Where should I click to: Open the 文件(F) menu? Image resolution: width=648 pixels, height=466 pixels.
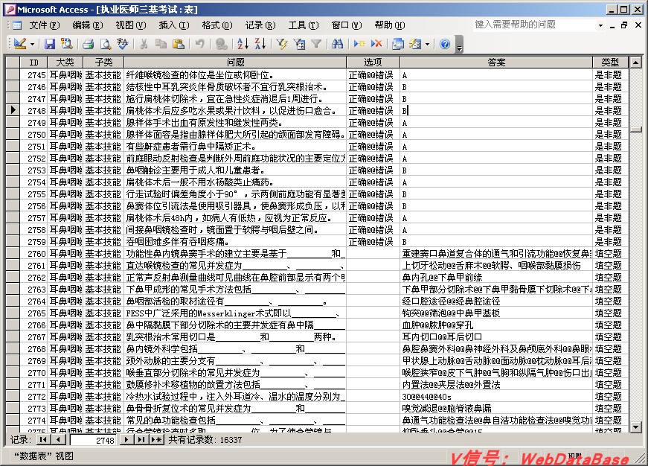[x=44, y=25]
